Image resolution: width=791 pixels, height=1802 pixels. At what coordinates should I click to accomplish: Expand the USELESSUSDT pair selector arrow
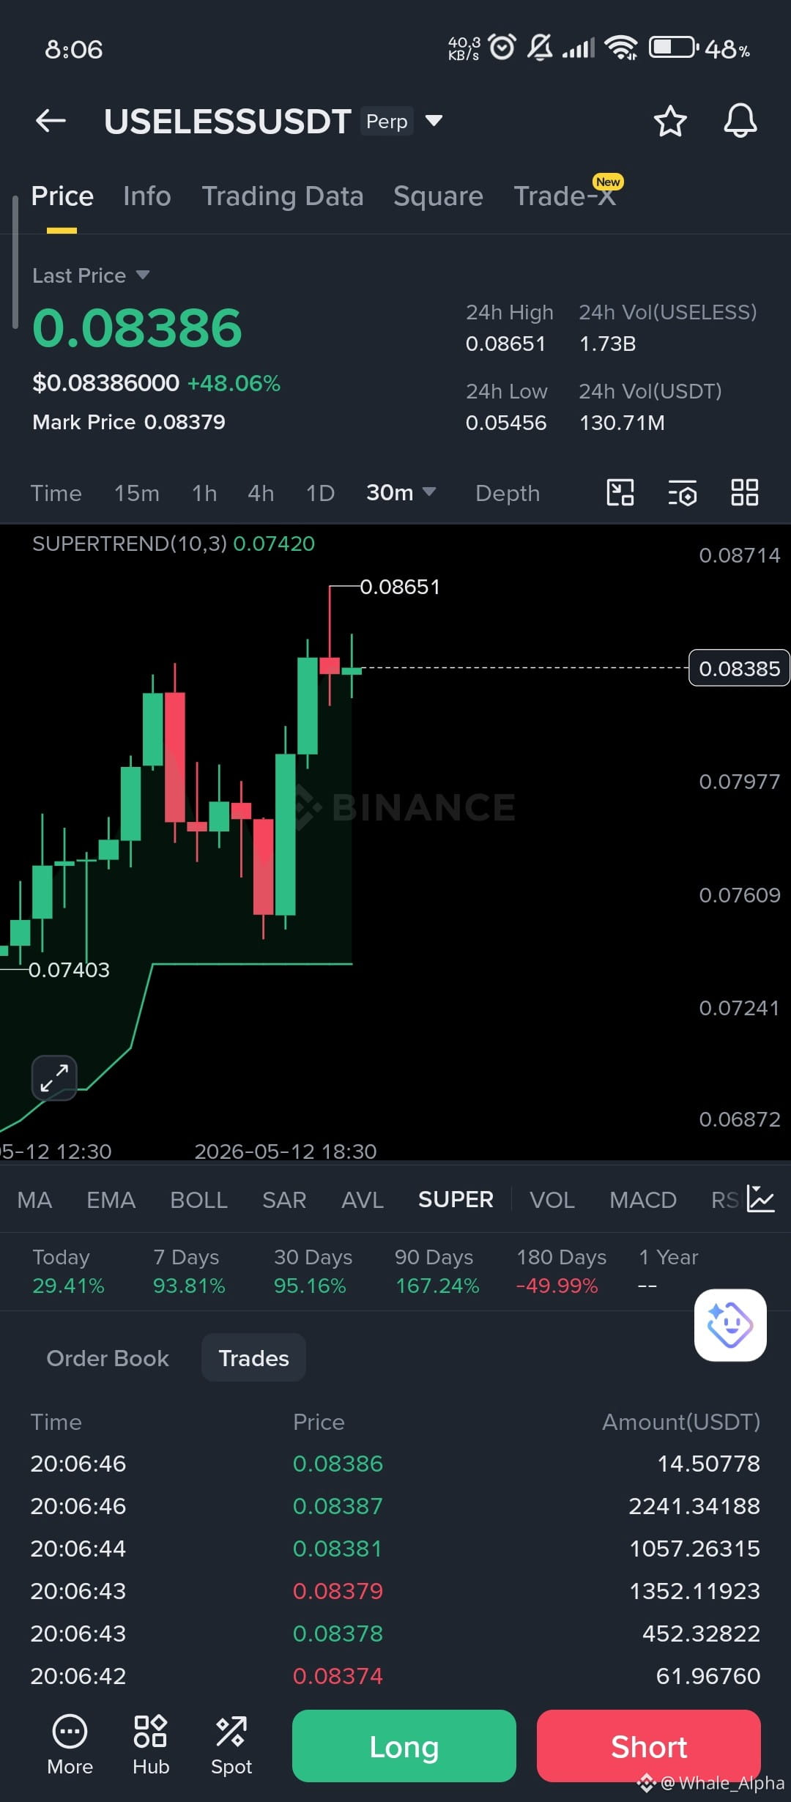click(x=434, y=121)
